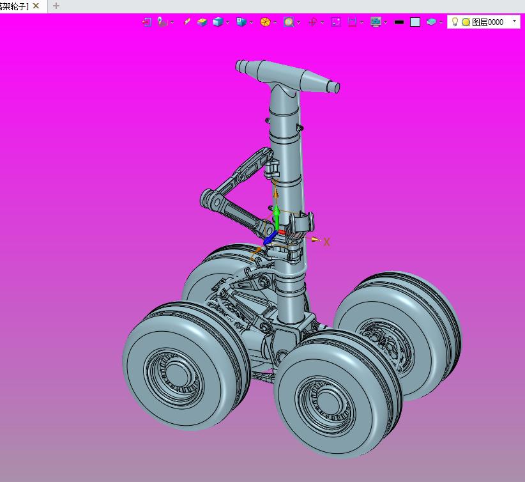
Task: Expand the zoom magnifier dropdown arrow
Action: coord(298,22)
